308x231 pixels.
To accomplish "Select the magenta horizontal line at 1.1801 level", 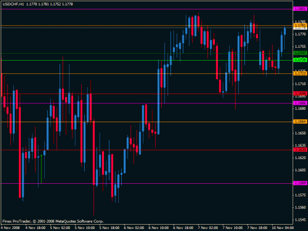I will (147, 9).
